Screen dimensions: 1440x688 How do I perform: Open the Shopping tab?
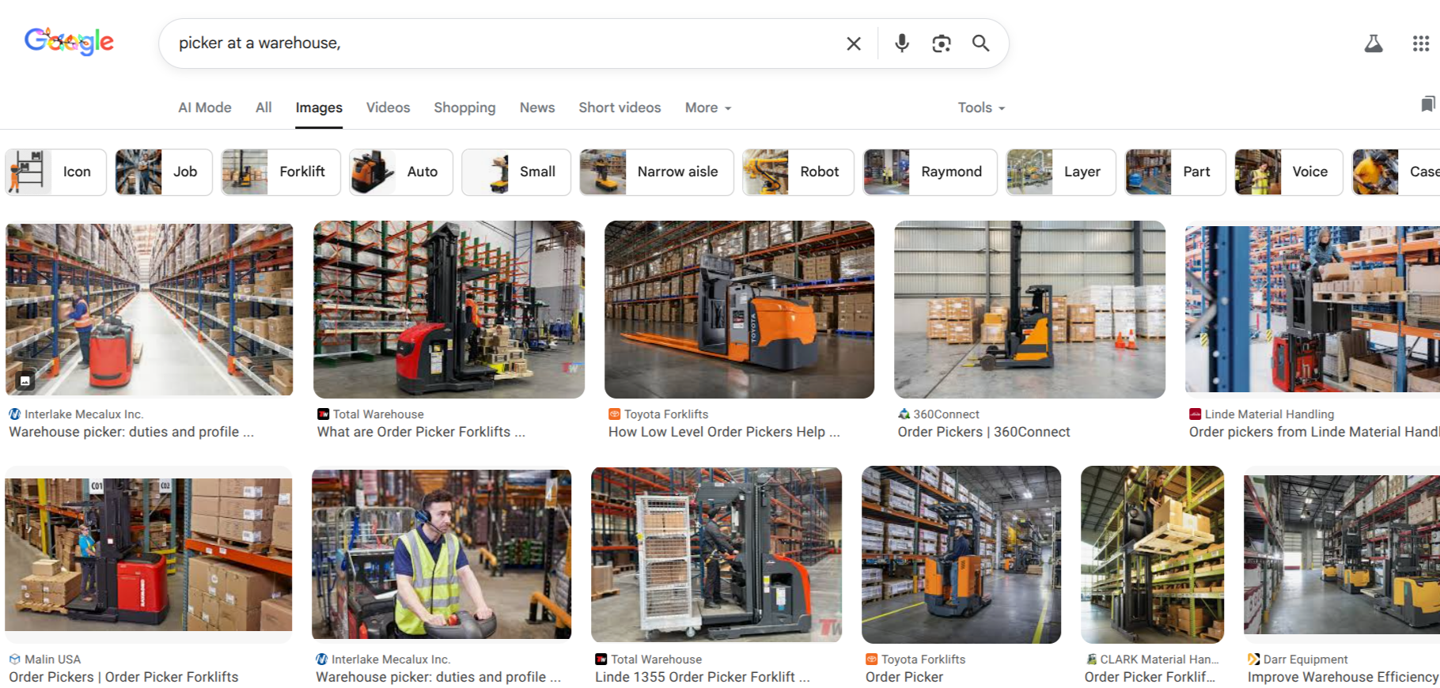(x=464, y=108)
